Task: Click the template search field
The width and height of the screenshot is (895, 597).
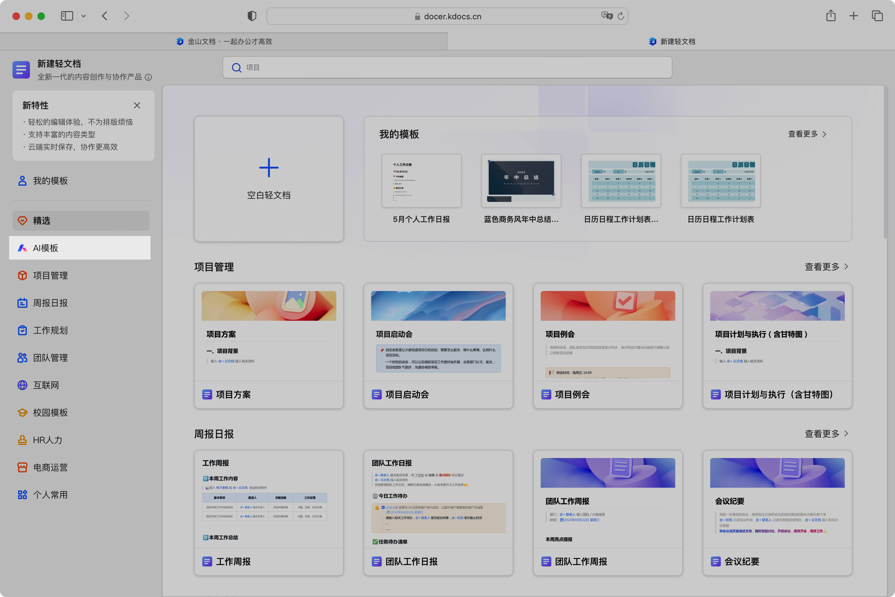Action: tap(447, 67)
